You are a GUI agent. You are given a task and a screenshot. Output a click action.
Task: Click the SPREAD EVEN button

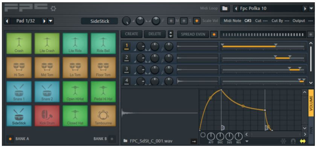193,34
